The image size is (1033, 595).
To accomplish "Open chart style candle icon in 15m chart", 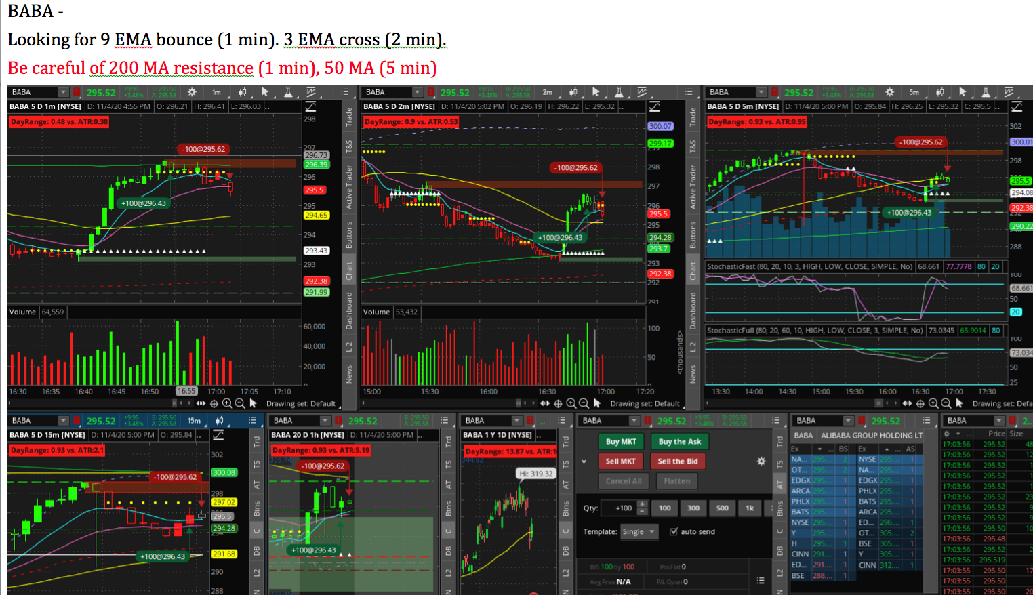I will 219,421.
